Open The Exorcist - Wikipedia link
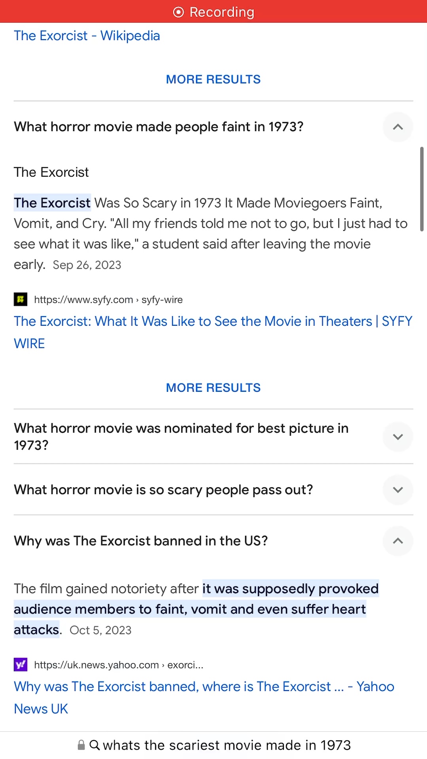The width and height of the screenshot is (427, 759). (87, 36)
